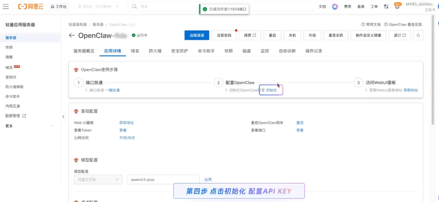Click the search magnifier icon
Image resolution: width=439 pixels, height=202 pixels.
point(134,6)
